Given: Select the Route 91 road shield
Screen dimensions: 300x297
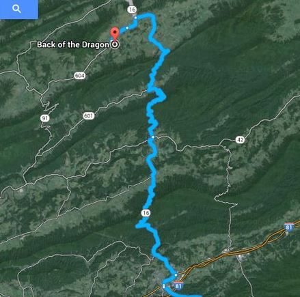Looking at the screenshot, I should coord(45,118).
